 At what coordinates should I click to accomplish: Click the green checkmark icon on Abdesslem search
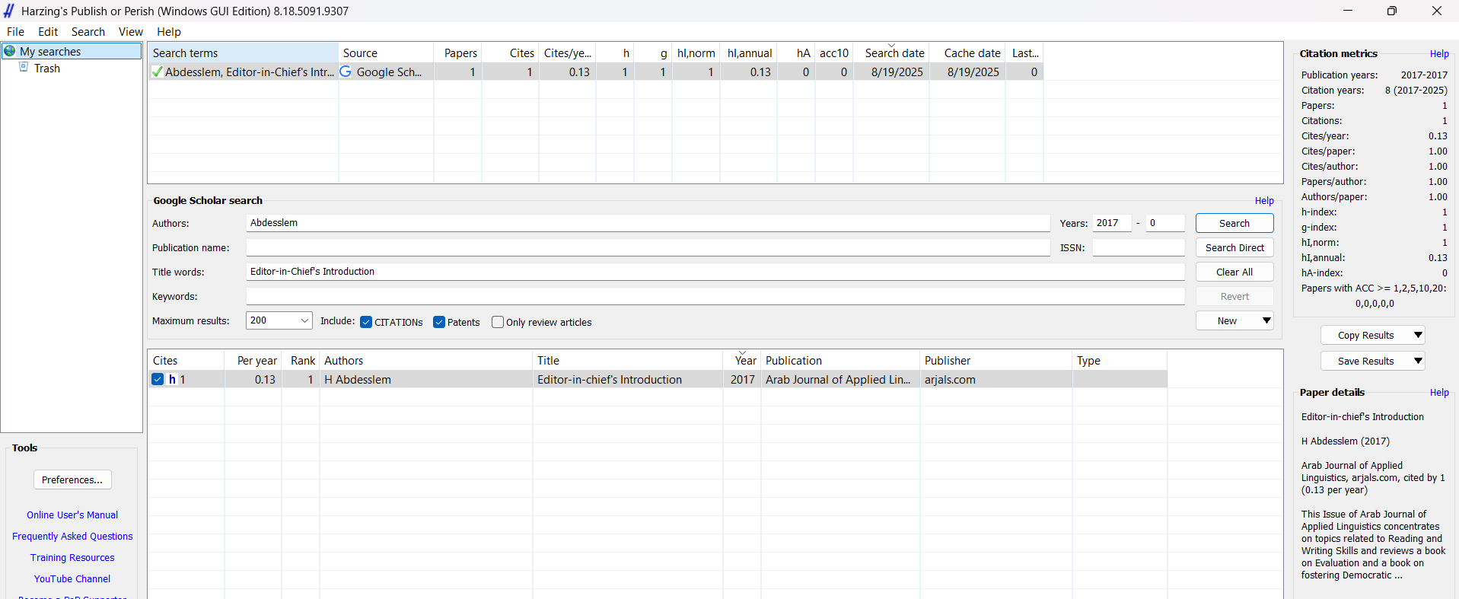point(157,72)
